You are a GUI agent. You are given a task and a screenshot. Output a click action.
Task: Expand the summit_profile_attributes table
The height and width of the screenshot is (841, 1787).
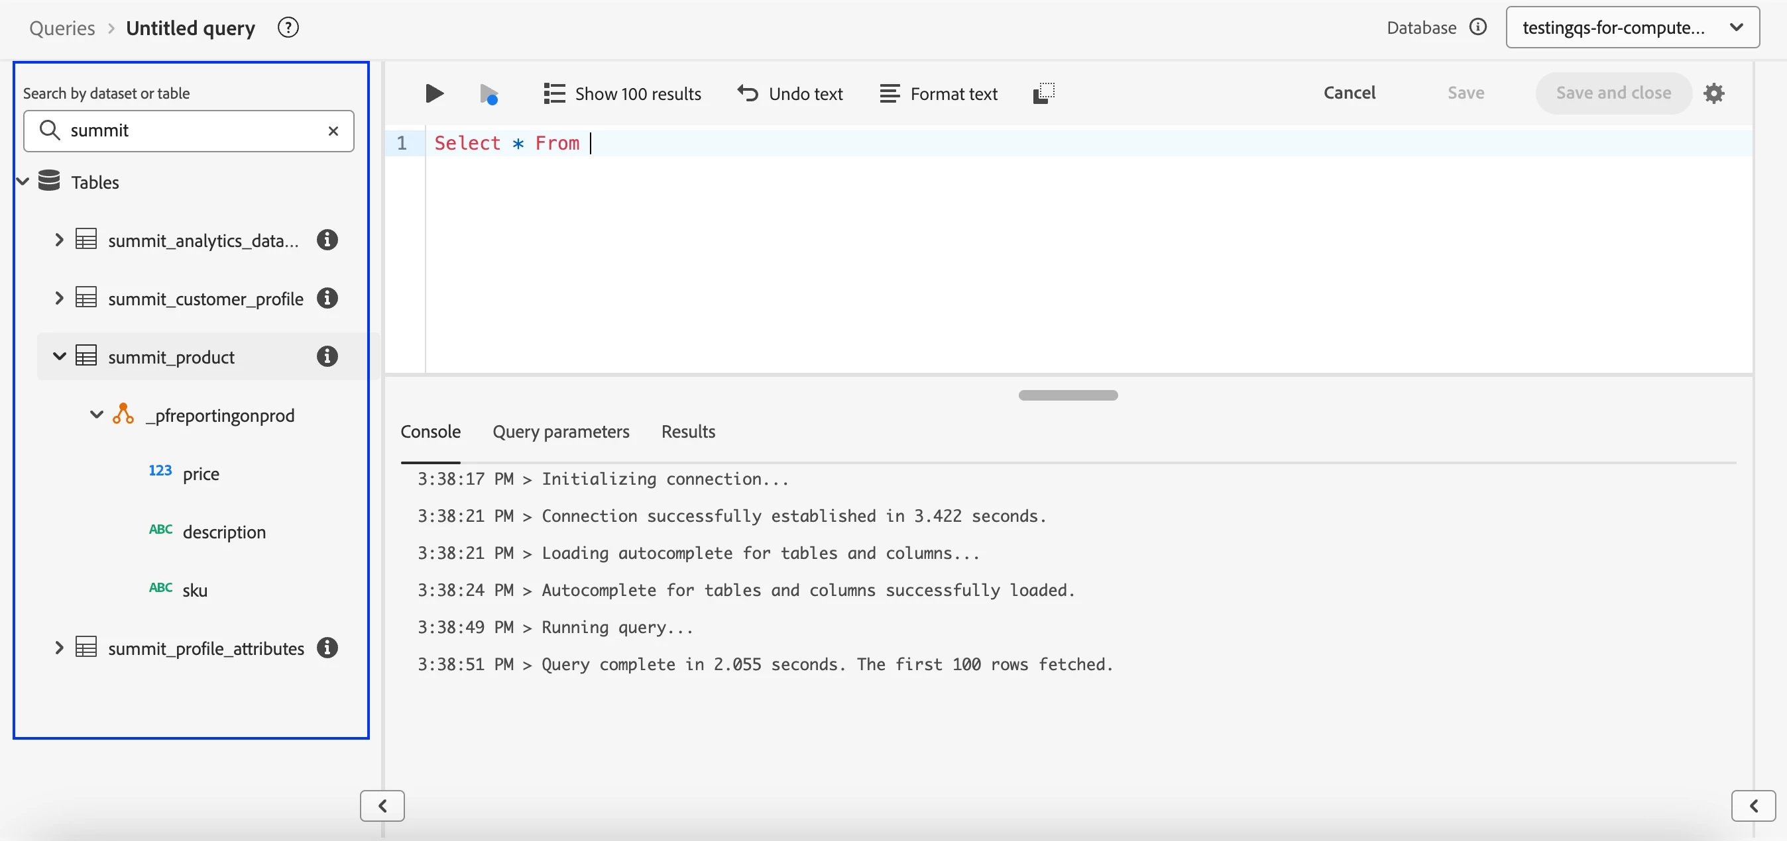pos(60,648)
